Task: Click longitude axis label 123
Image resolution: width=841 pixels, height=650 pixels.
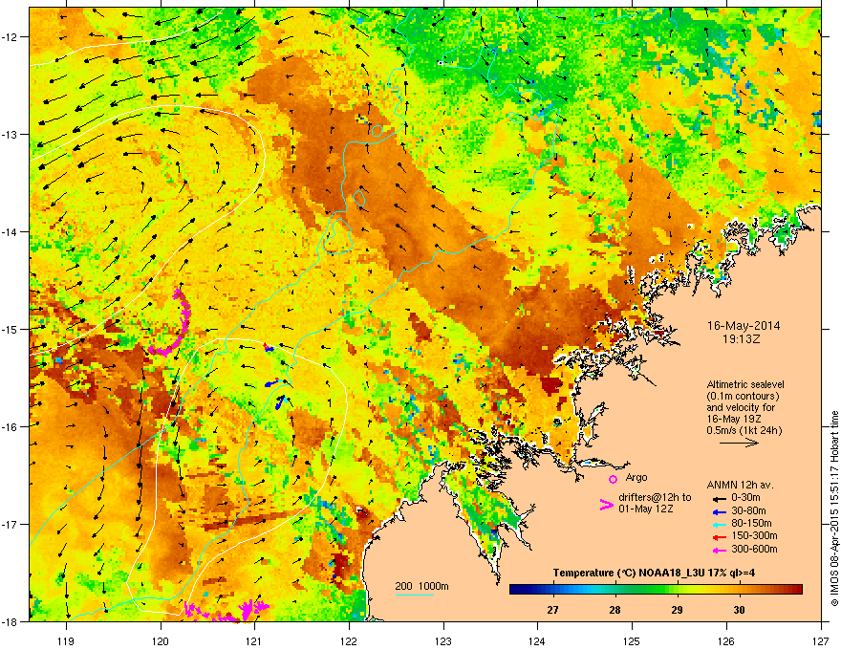Action: (x=443, y=640)
